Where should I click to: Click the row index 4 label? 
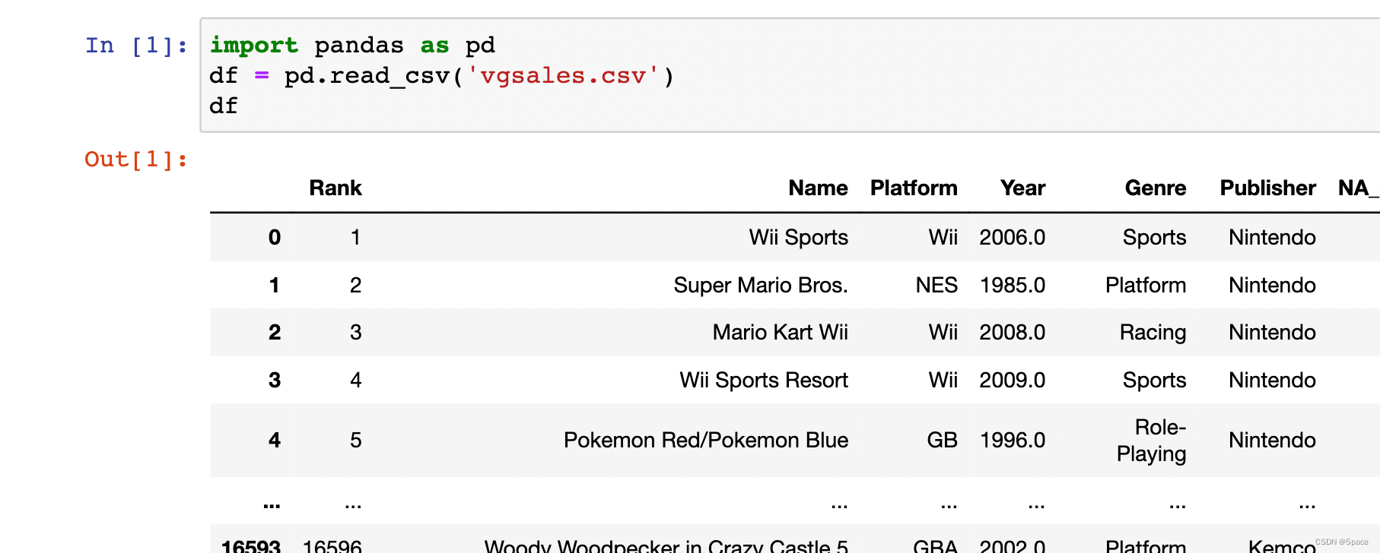(275, 441)
